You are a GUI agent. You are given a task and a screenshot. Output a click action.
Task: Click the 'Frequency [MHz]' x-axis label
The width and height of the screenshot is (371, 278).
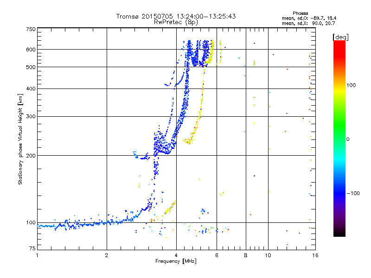[x=176, y=261]
